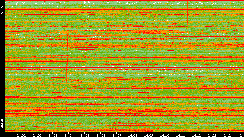Click the 14:06 time axis label

[101, 135]
